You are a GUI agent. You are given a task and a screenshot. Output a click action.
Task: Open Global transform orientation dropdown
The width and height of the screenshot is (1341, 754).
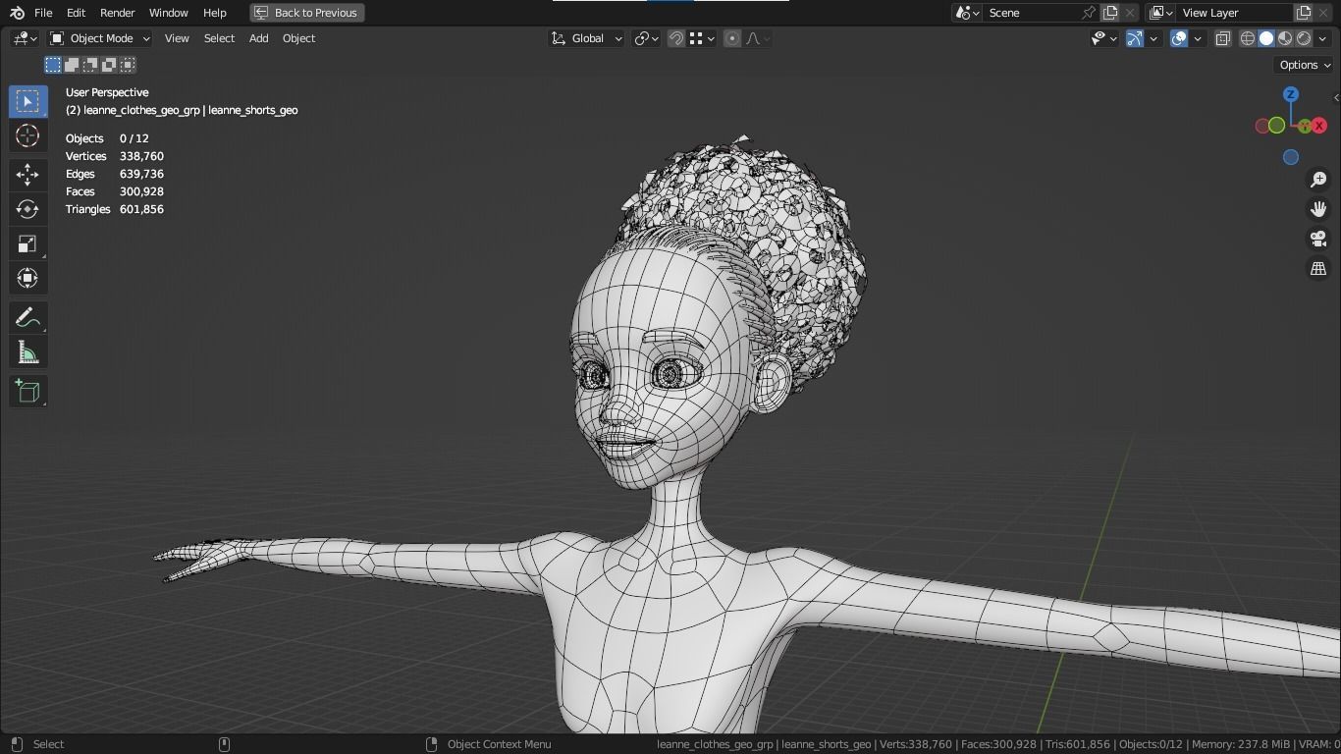click(586, 38)
